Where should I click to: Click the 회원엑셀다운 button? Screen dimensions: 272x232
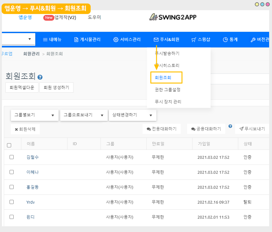click(22, 88)
